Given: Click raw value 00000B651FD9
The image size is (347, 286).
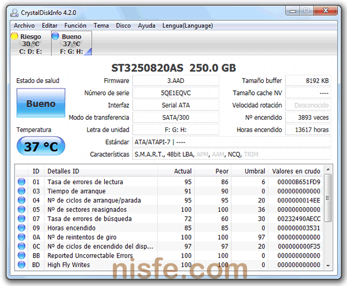Looking at the screenshot, I should point(299,182).
